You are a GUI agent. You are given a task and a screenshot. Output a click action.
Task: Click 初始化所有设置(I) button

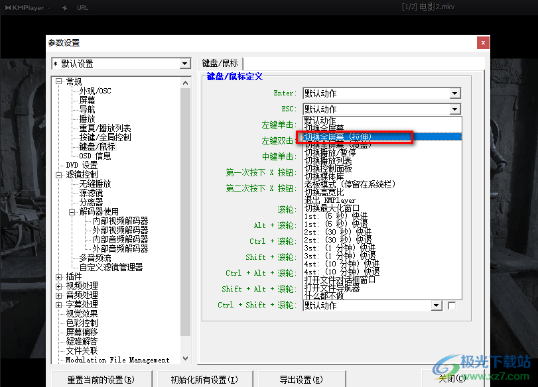tap(204, 379)
